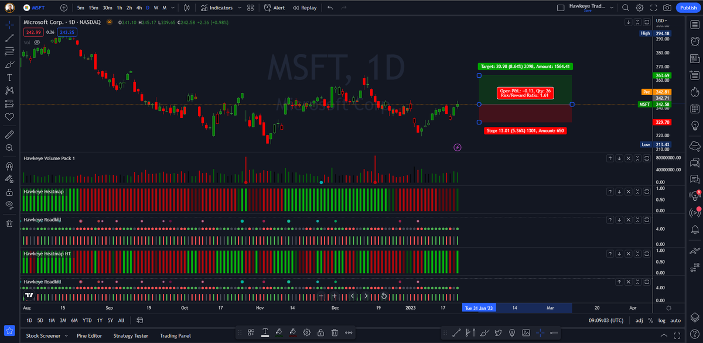Start Bar Replay mode
Viewport: 703px width, 343px height.
click(x=304, y=8)
